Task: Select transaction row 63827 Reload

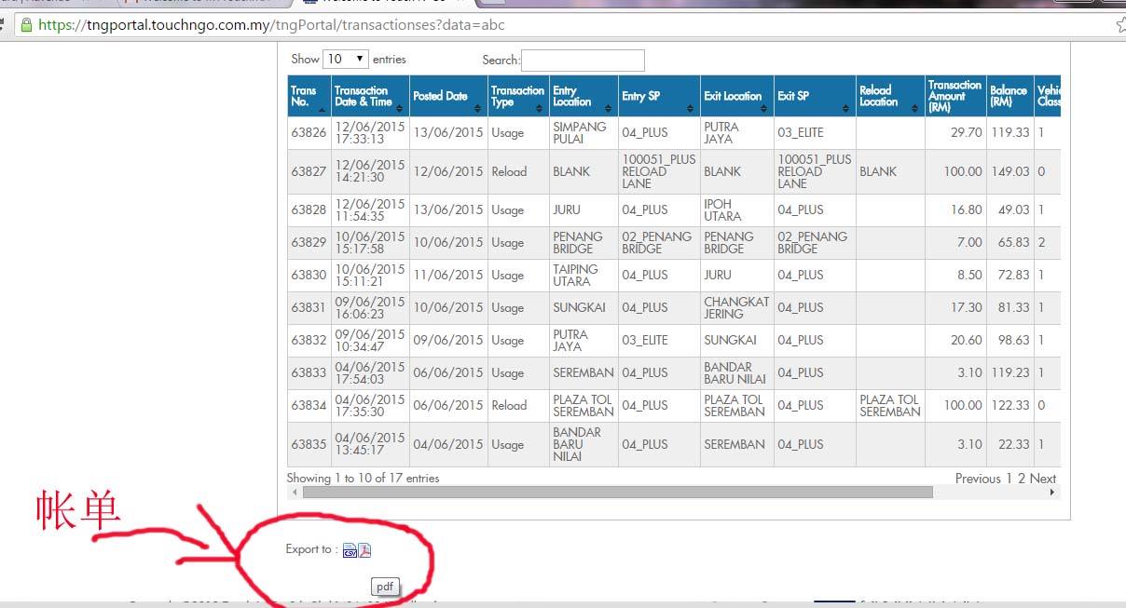Action: (674, 171)
